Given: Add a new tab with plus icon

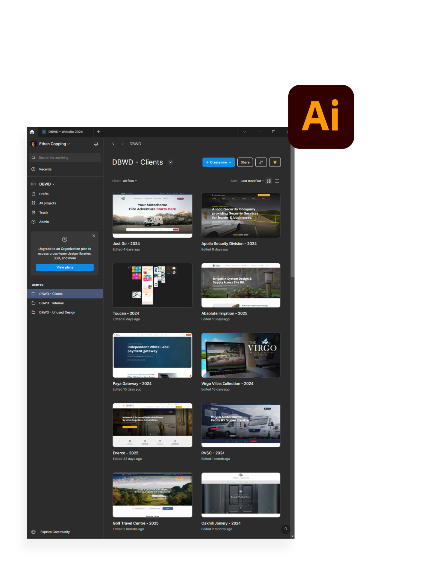Looking at the screenshot, I should [x=98, y=132].
